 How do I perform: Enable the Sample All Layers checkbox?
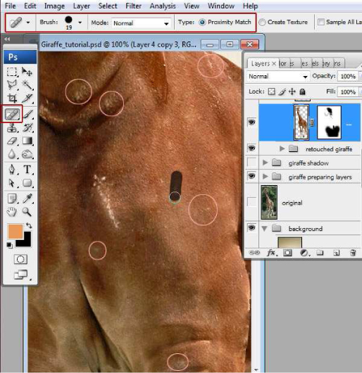coord(321,22)
